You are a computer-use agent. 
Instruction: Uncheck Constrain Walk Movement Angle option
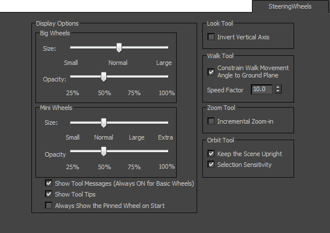tap(211, 72)
